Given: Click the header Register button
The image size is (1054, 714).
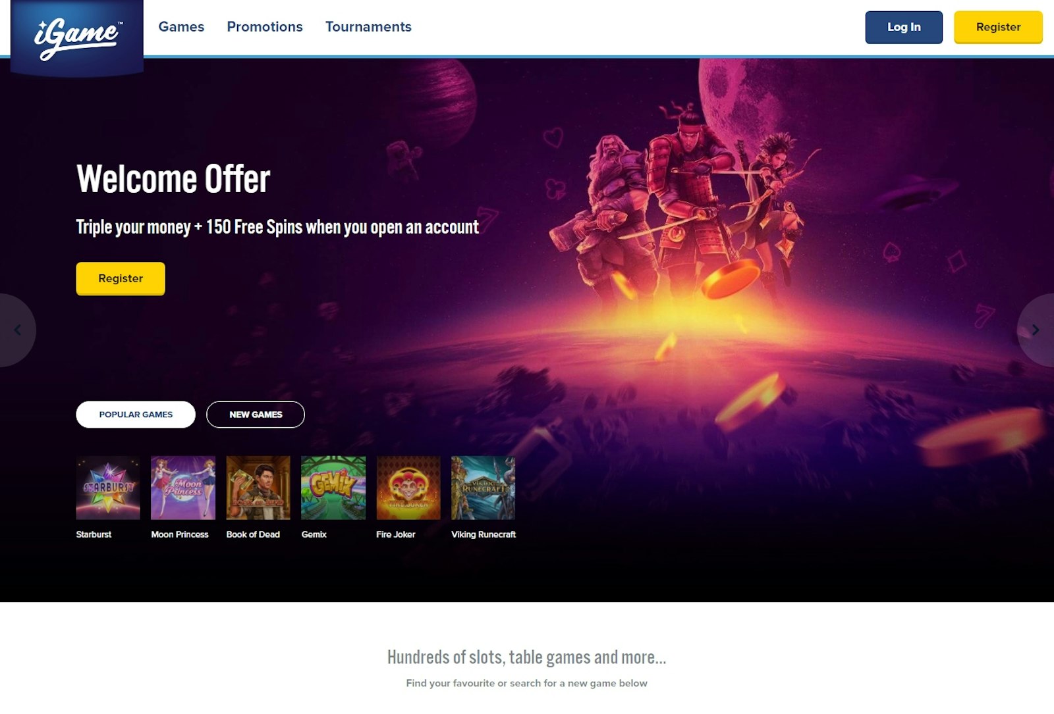Looking at the screenshot, I should [998, 27].
